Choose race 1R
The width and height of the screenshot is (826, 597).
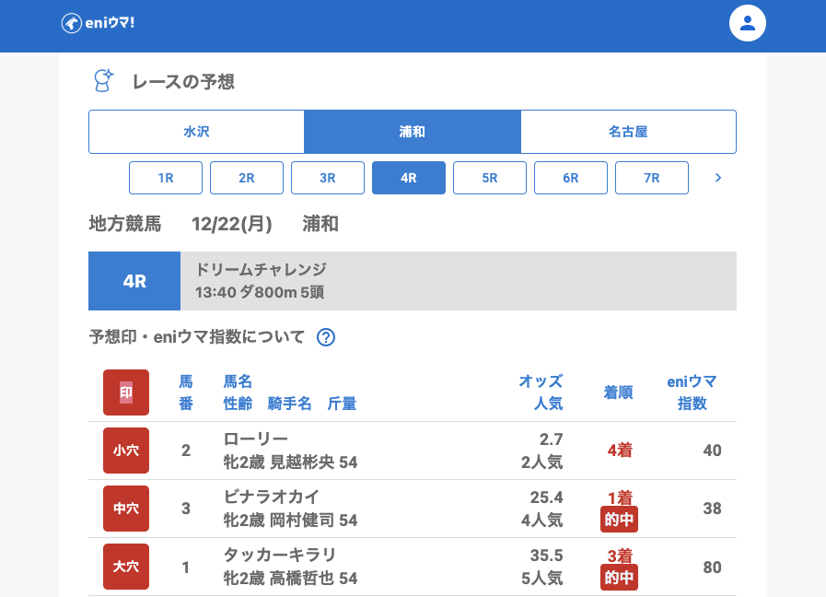[x=166, y=178]
